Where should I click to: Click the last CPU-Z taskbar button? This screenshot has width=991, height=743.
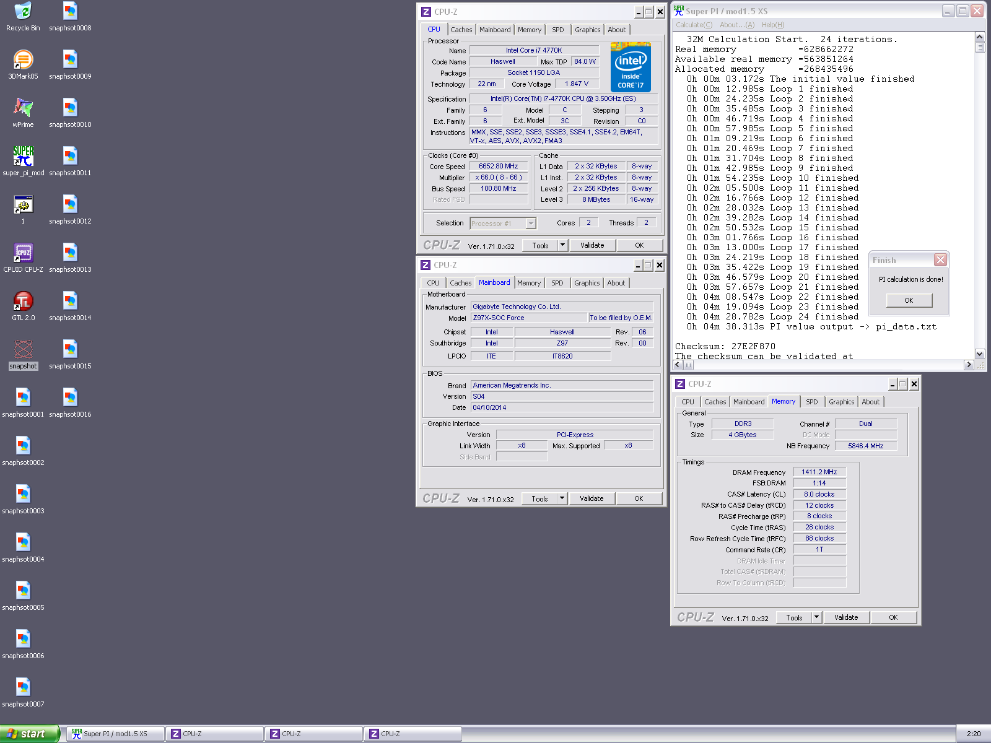click(413, 734)
